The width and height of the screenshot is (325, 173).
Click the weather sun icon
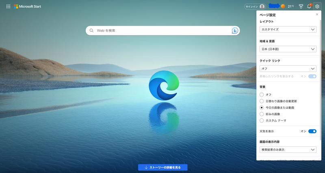point(283,6)
